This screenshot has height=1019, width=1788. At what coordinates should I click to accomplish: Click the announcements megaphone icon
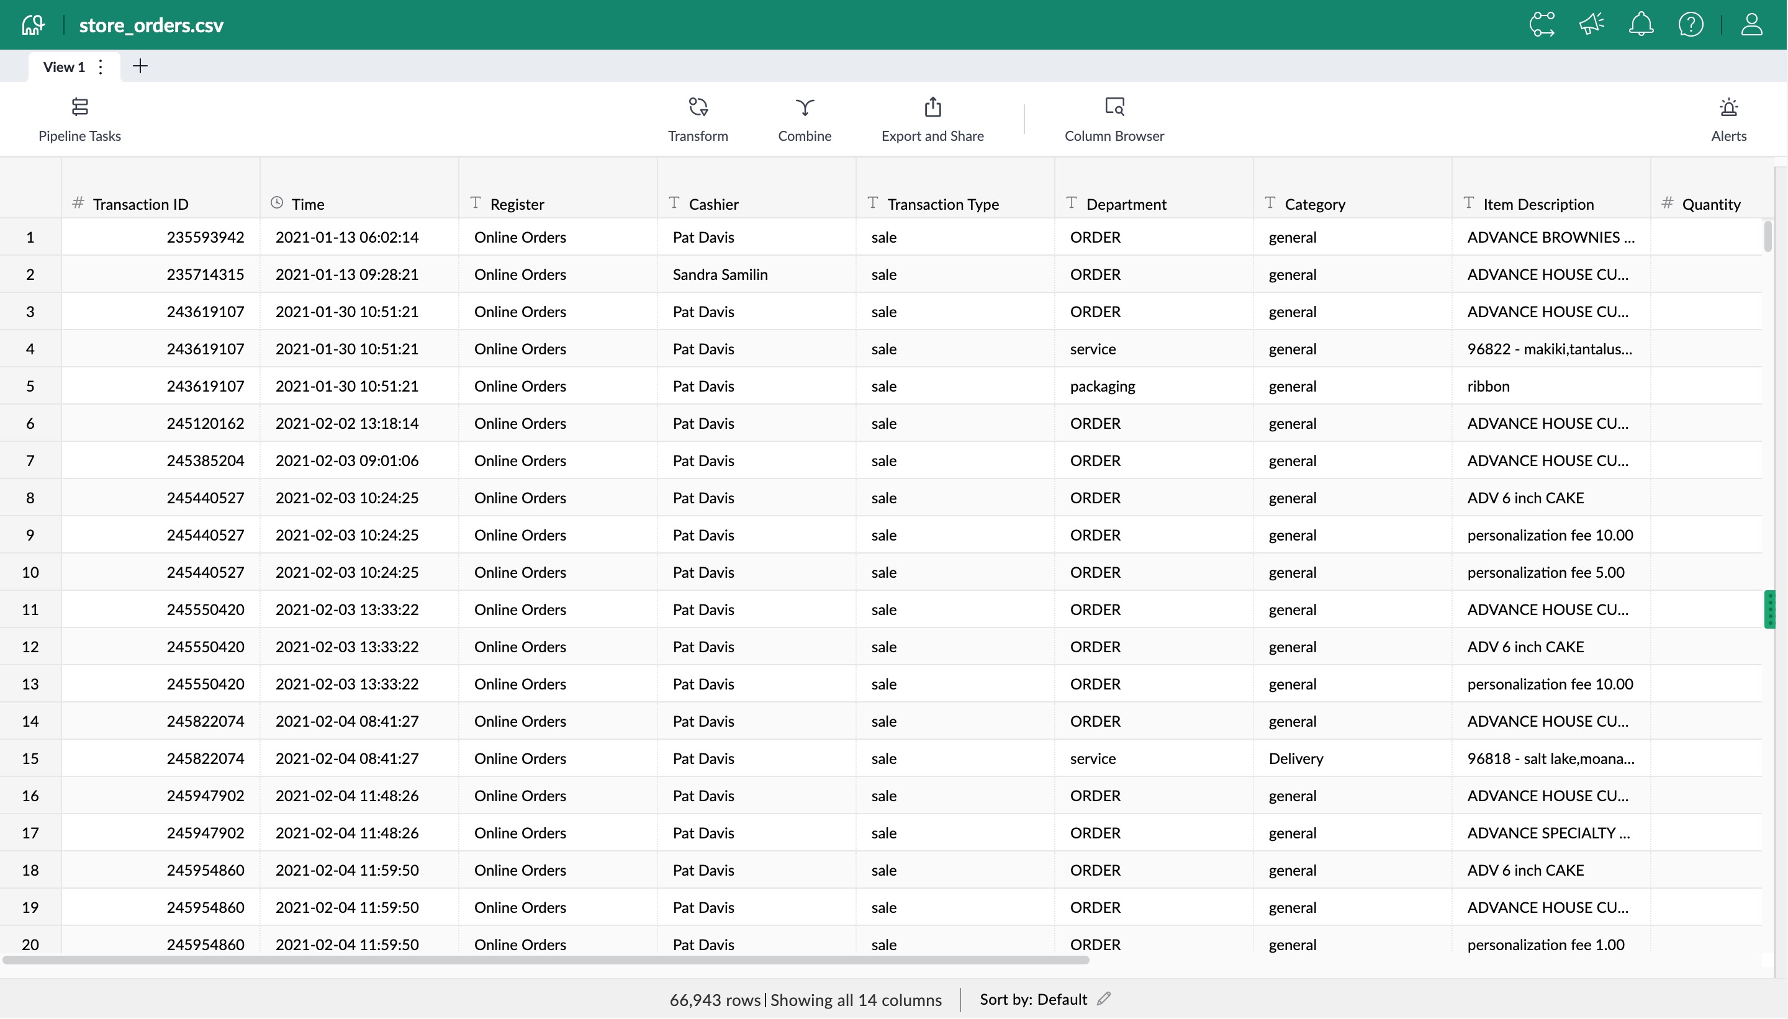[1591, 24]
